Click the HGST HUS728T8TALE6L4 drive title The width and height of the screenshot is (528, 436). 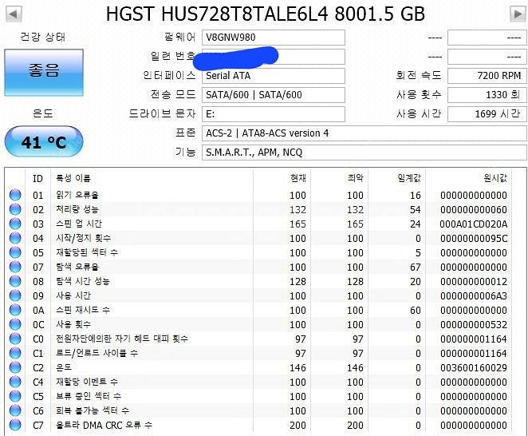pyautogui.click(x=266, y=14)
